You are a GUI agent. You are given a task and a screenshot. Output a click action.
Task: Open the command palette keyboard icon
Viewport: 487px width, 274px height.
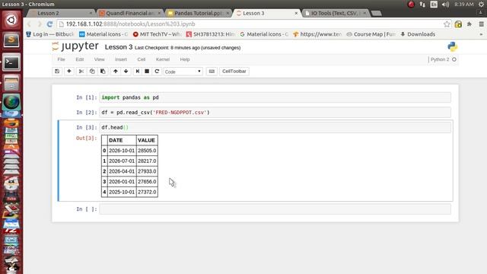[212, 71]
